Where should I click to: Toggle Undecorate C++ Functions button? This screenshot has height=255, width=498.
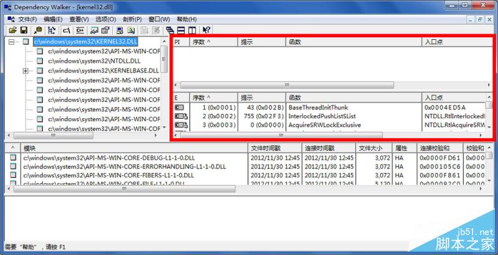pyautogui.click(x=80, y=30)
